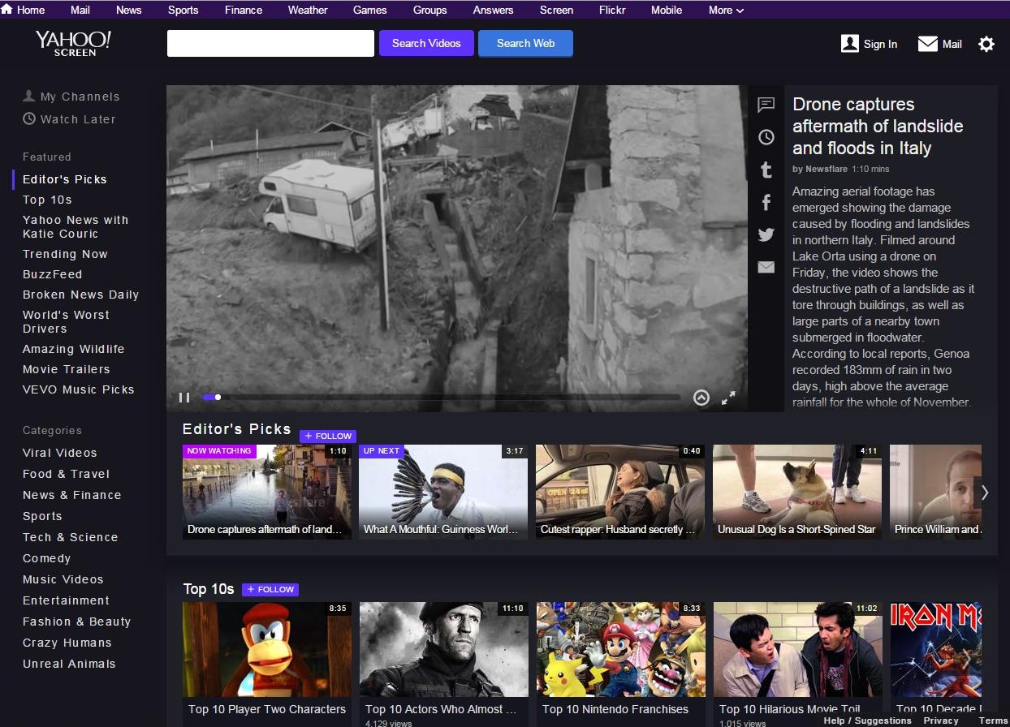Select Editor's Picks in sidebar

tap(65, 179)
